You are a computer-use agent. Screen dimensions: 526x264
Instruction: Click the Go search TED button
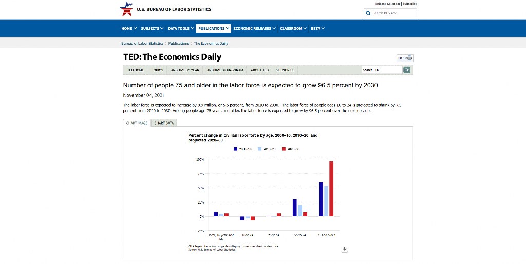point(407,70)
